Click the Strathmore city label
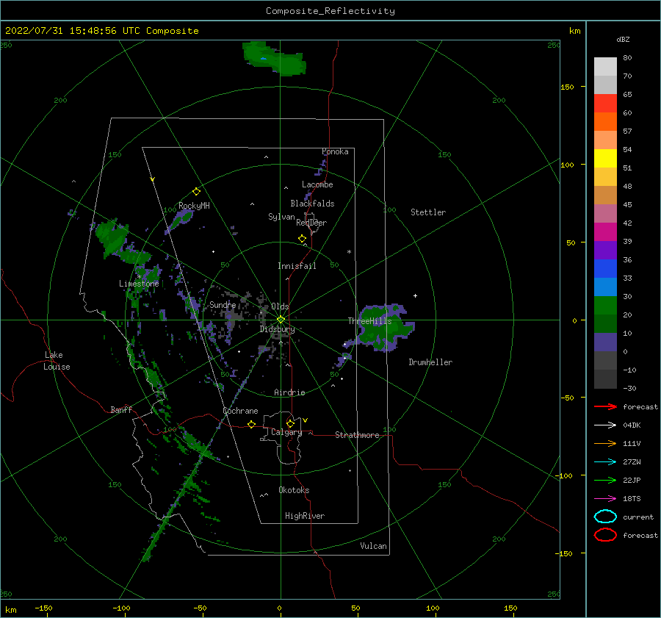Image resolution: width=661 pixels, height=618 pixels. tap(357, 435)
